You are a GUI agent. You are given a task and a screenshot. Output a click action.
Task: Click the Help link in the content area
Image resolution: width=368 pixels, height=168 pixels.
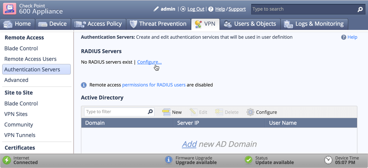pos(352,37)
